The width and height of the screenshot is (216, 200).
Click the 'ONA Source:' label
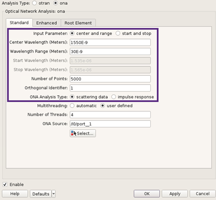pos(55,124)
